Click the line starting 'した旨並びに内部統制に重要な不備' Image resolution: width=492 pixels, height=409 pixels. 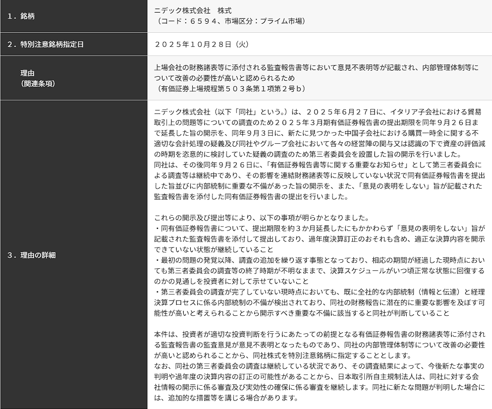[318, 186]
